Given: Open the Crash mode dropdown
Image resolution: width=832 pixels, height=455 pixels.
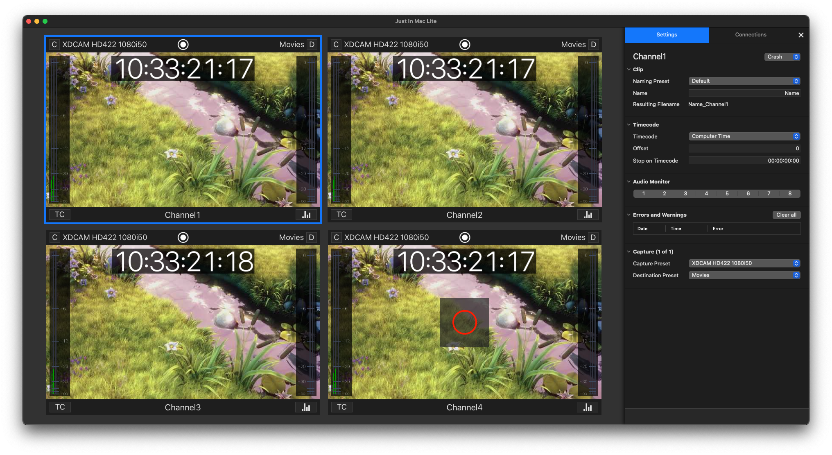Looking at the screenshot, I should tap(782, 57).
